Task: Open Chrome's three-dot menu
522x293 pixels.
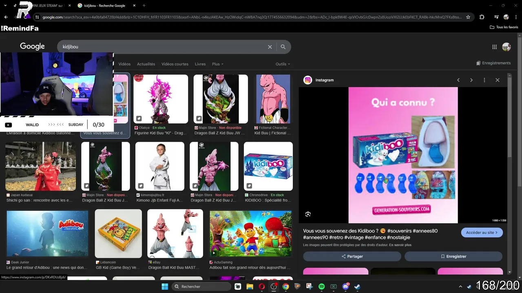Action: [516, 17]
